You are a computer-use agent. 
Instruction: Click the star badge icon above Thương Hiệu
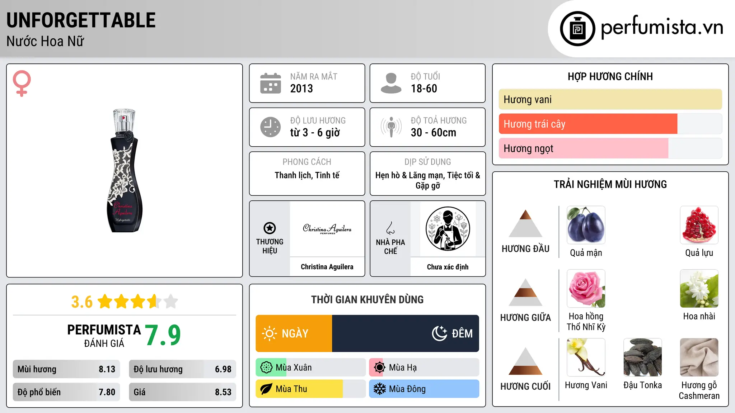(270, 228)
